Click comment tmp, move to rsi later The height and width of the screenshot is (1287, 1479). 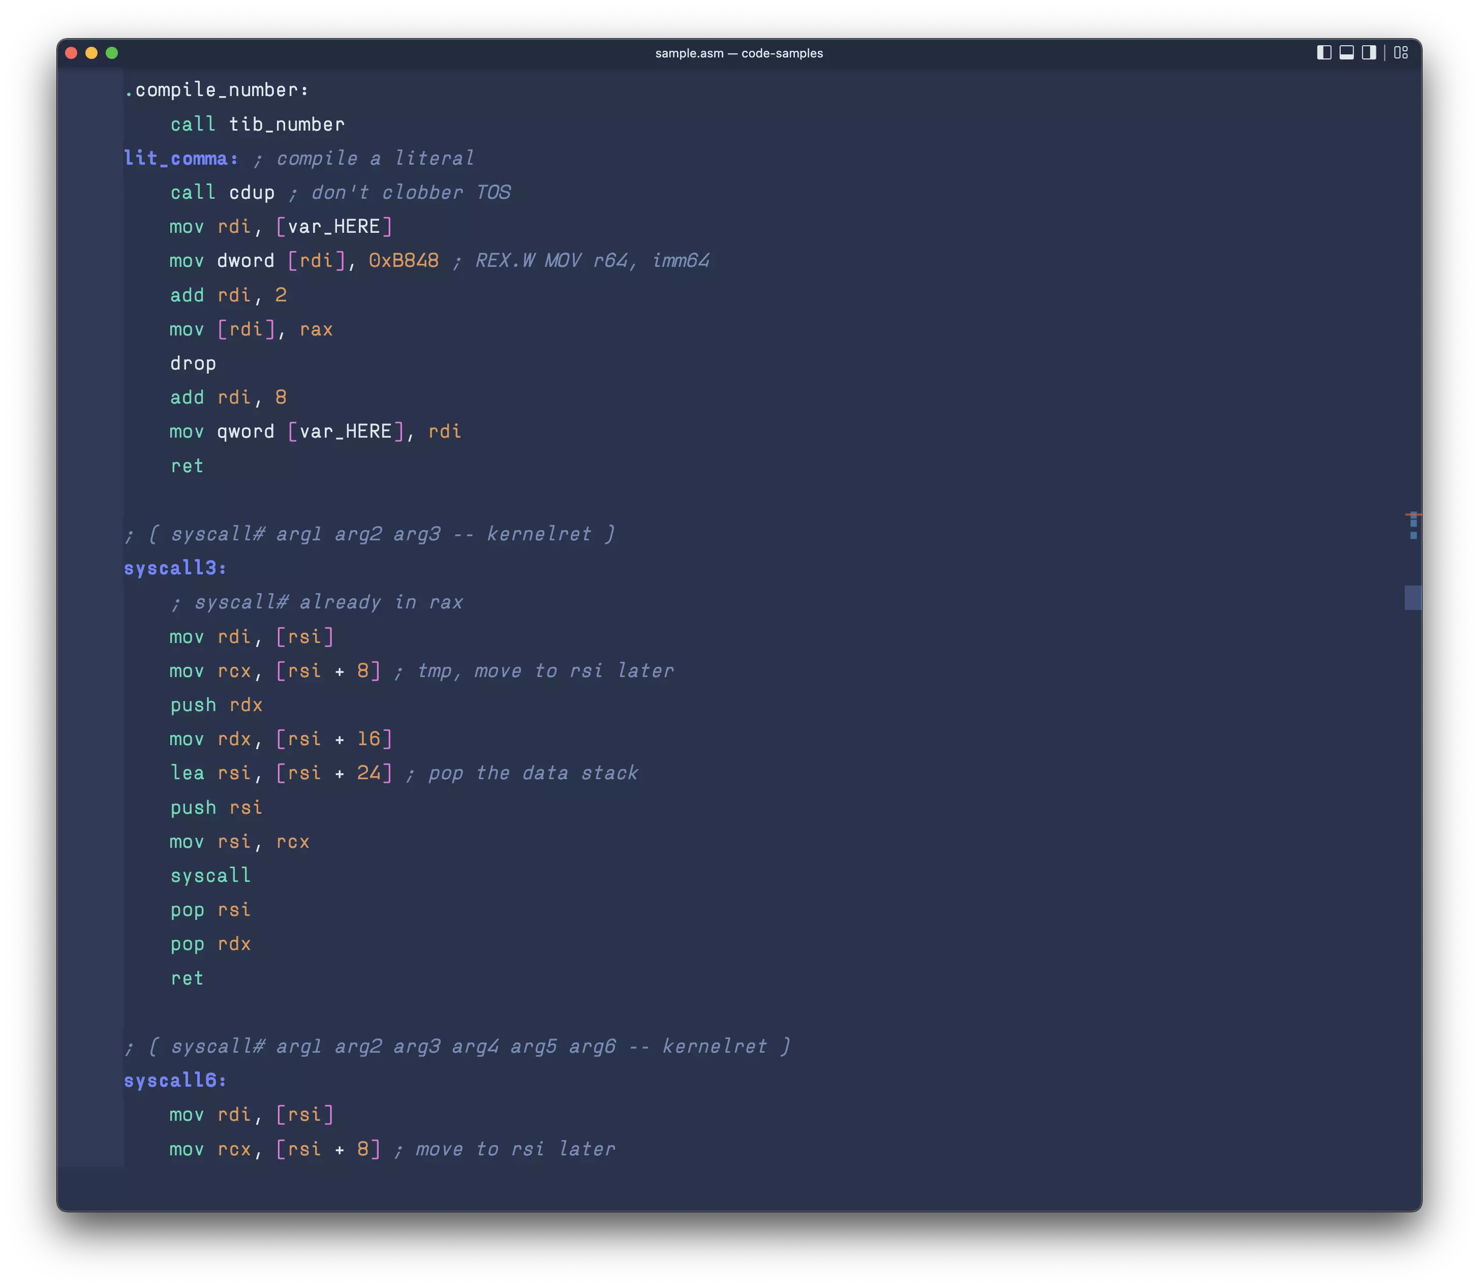click(534, 671)
